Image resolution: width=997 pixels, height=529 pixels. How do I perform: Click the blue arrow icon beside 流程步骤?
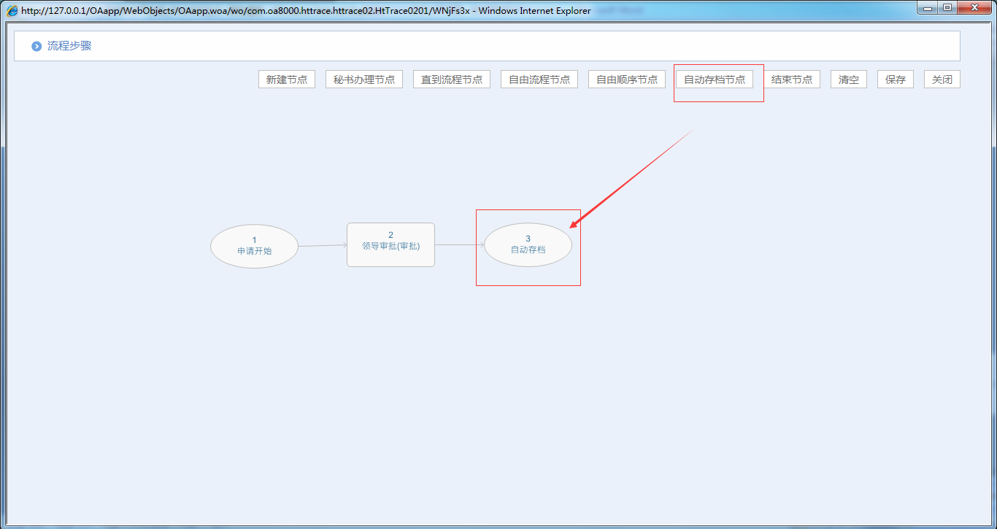tap(36, 47)
